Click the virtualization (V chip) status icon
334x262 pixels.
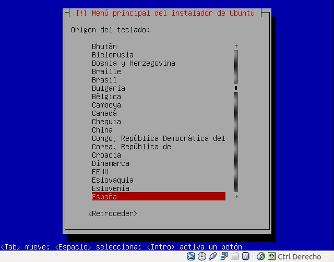coord(246,256)
